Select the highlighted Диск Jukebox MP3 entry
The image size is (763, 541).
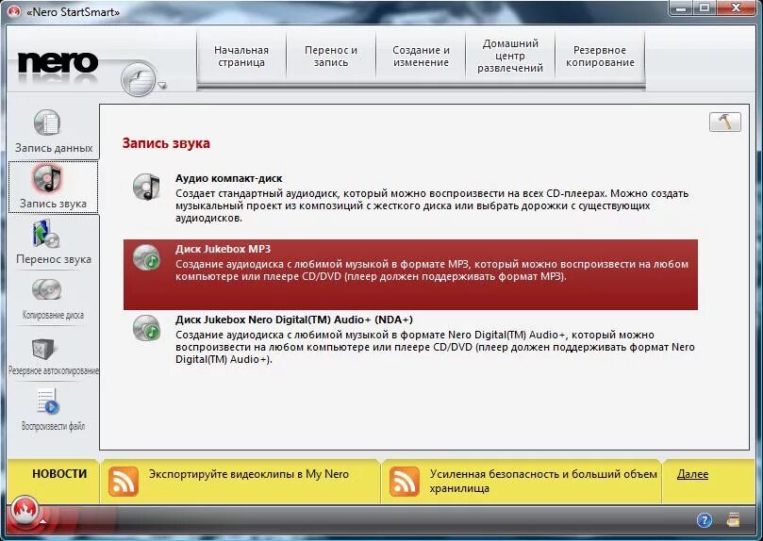[410, 274]
